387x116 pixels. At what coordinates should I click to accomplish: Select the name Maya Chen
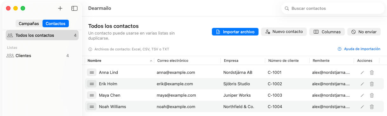pos(109,95)
